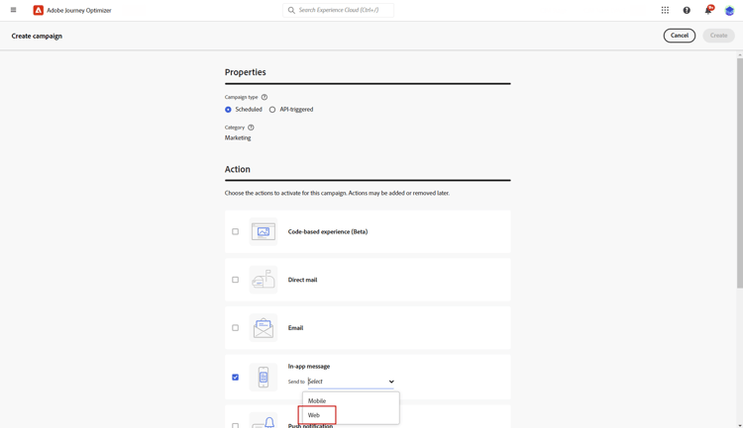Click the Action section heading
The height and width of the screenshot is (428, 743).
(238, 169)
